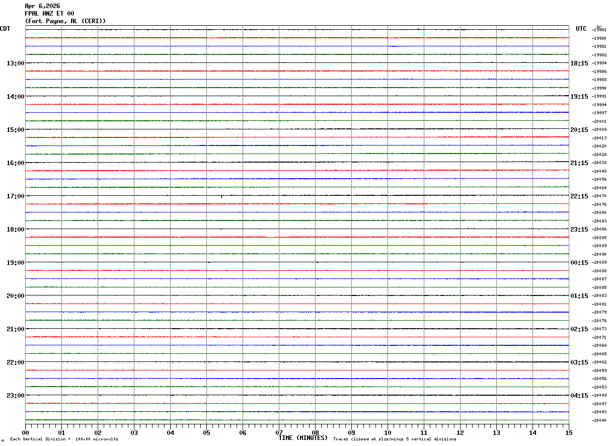Click minute tick label '12' on time axis

[x=461, y=432]
